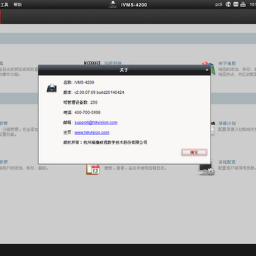Click the phone number 400-700-5998
The height and width of the screenshot is (256, 256).
tap(87, 112)
